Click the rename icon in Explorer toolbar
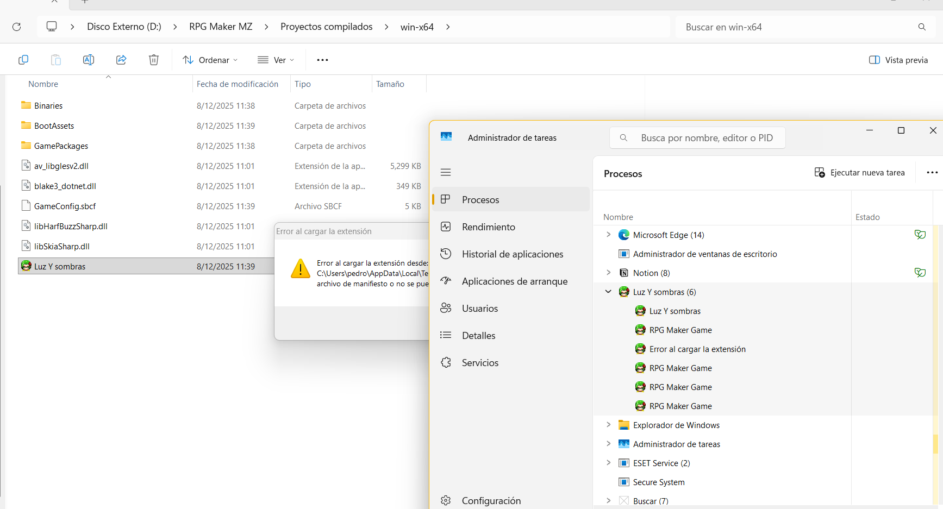The width and height of the screenshot is (943, 509). coord(89,60)
